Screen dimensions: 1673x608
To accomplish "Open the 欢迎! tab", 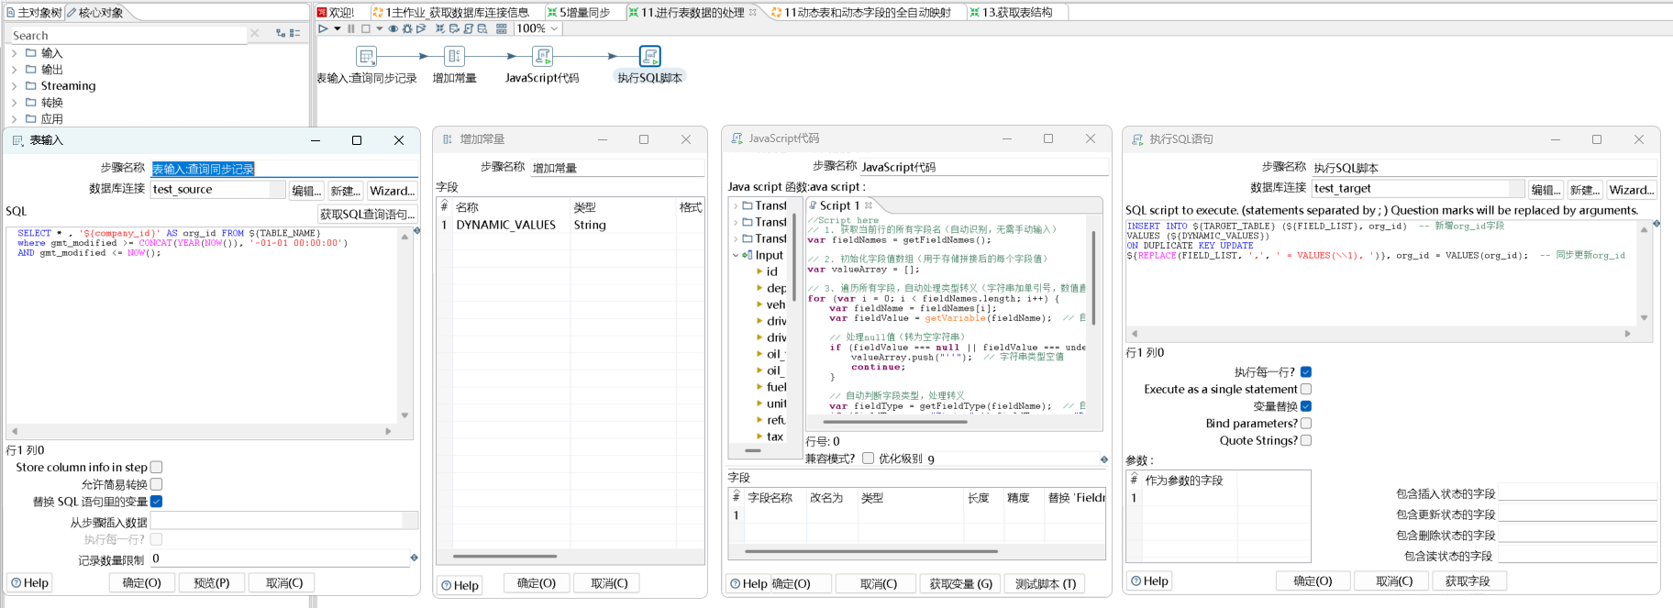I will coord(336,12).
